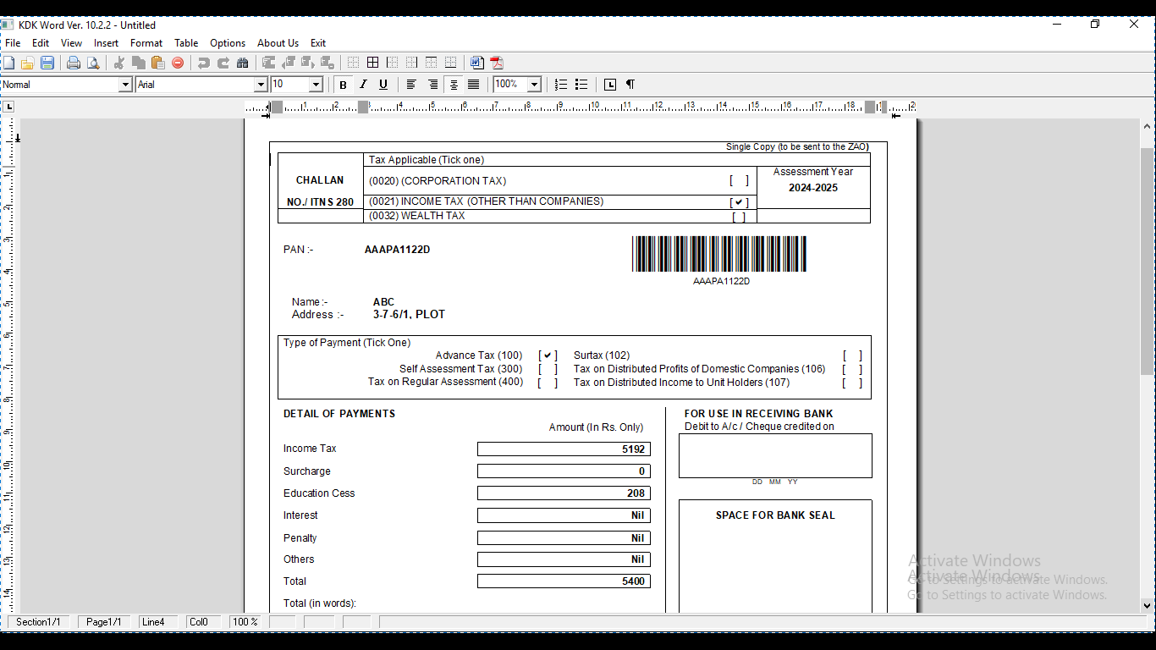This screenshot has height=650, width=1156.
Task: Click the box beside Surtax (102)
Action: pos(853,355)
